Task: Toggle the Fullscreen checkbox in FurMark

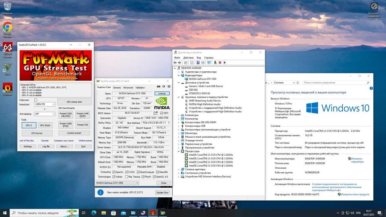Action: (x=36, y=100)
